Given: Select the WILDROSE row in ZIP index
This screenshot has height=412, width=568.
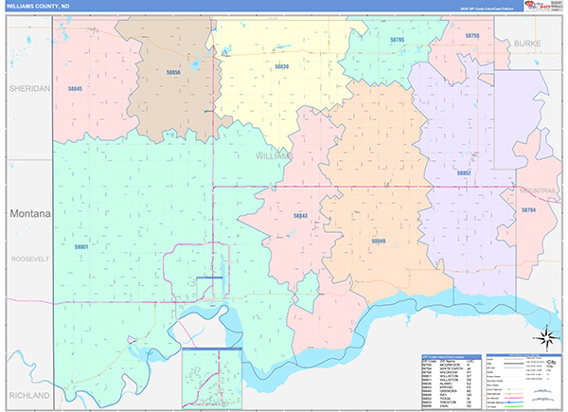Looking at the screenshot, I should (x=452, y=372).
